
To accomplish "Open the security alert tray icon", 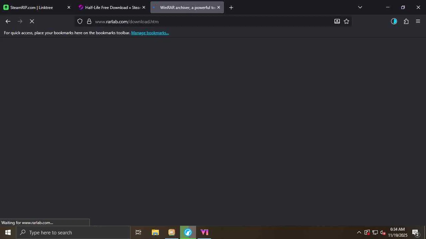I will 367,232.
